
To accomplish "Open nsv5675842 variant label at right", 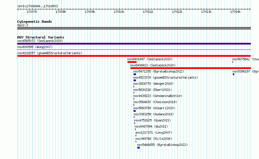I will [x=246, y=59].
